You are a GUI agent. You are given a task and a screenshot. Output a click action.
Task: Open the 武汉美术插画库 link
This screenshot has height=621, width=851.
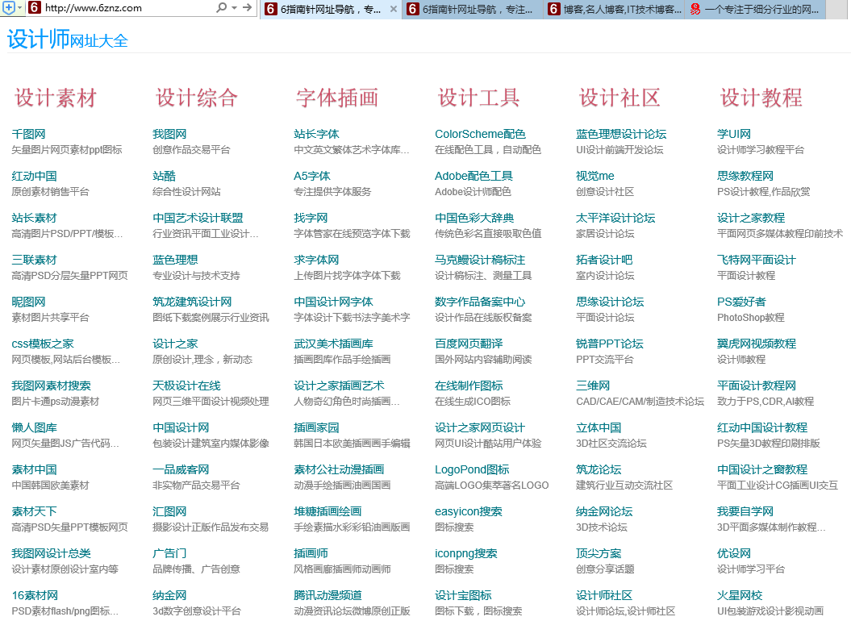coord(333,344)
